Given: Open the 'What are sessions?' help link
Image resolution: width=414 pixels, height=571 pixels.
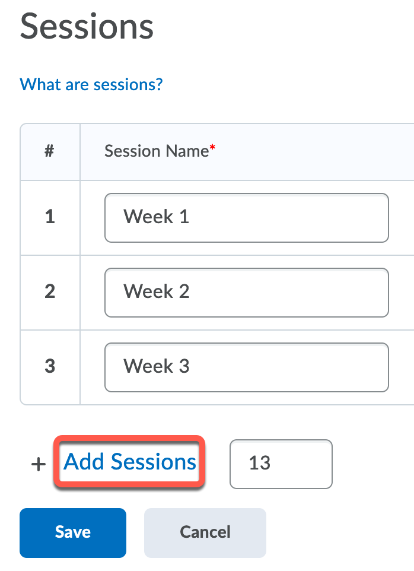Looking at the screenshot, I should pyautogui.click(x=91, y=84).
